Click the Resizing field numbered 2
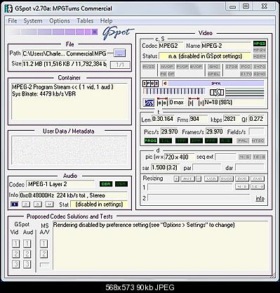The height and width of the screenshot is (293, 280). pyautogui.click(x=199, y=198)
